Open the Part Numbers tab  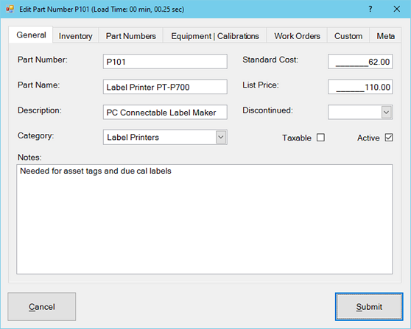[131, 36]
